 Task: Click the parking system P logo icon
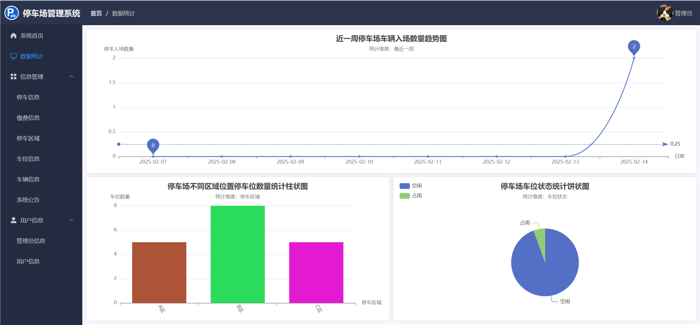click(x=11, y=13)
